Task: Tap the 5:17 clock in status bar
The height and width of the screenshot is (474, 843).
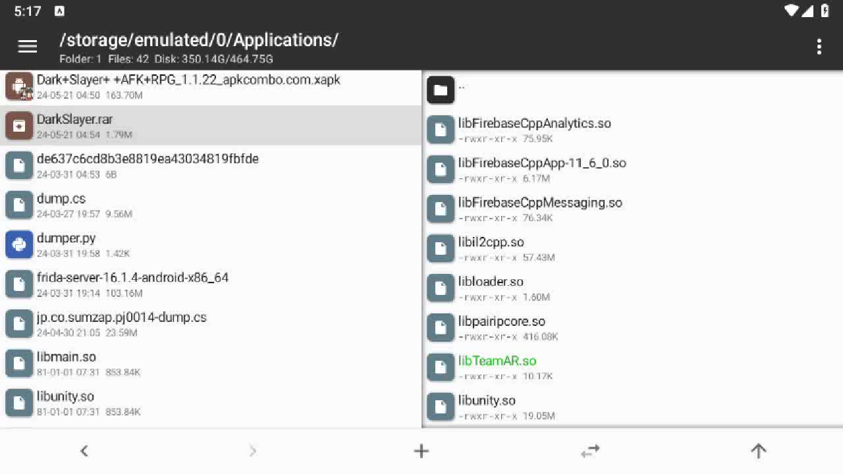Action: pos(28,11)
